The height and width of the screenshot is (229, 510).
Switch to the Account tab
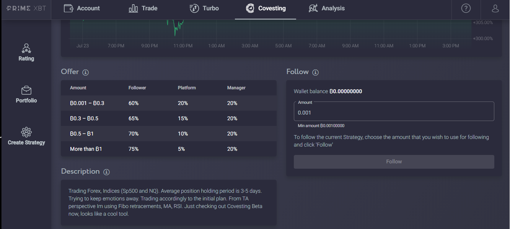click(81, 8)
